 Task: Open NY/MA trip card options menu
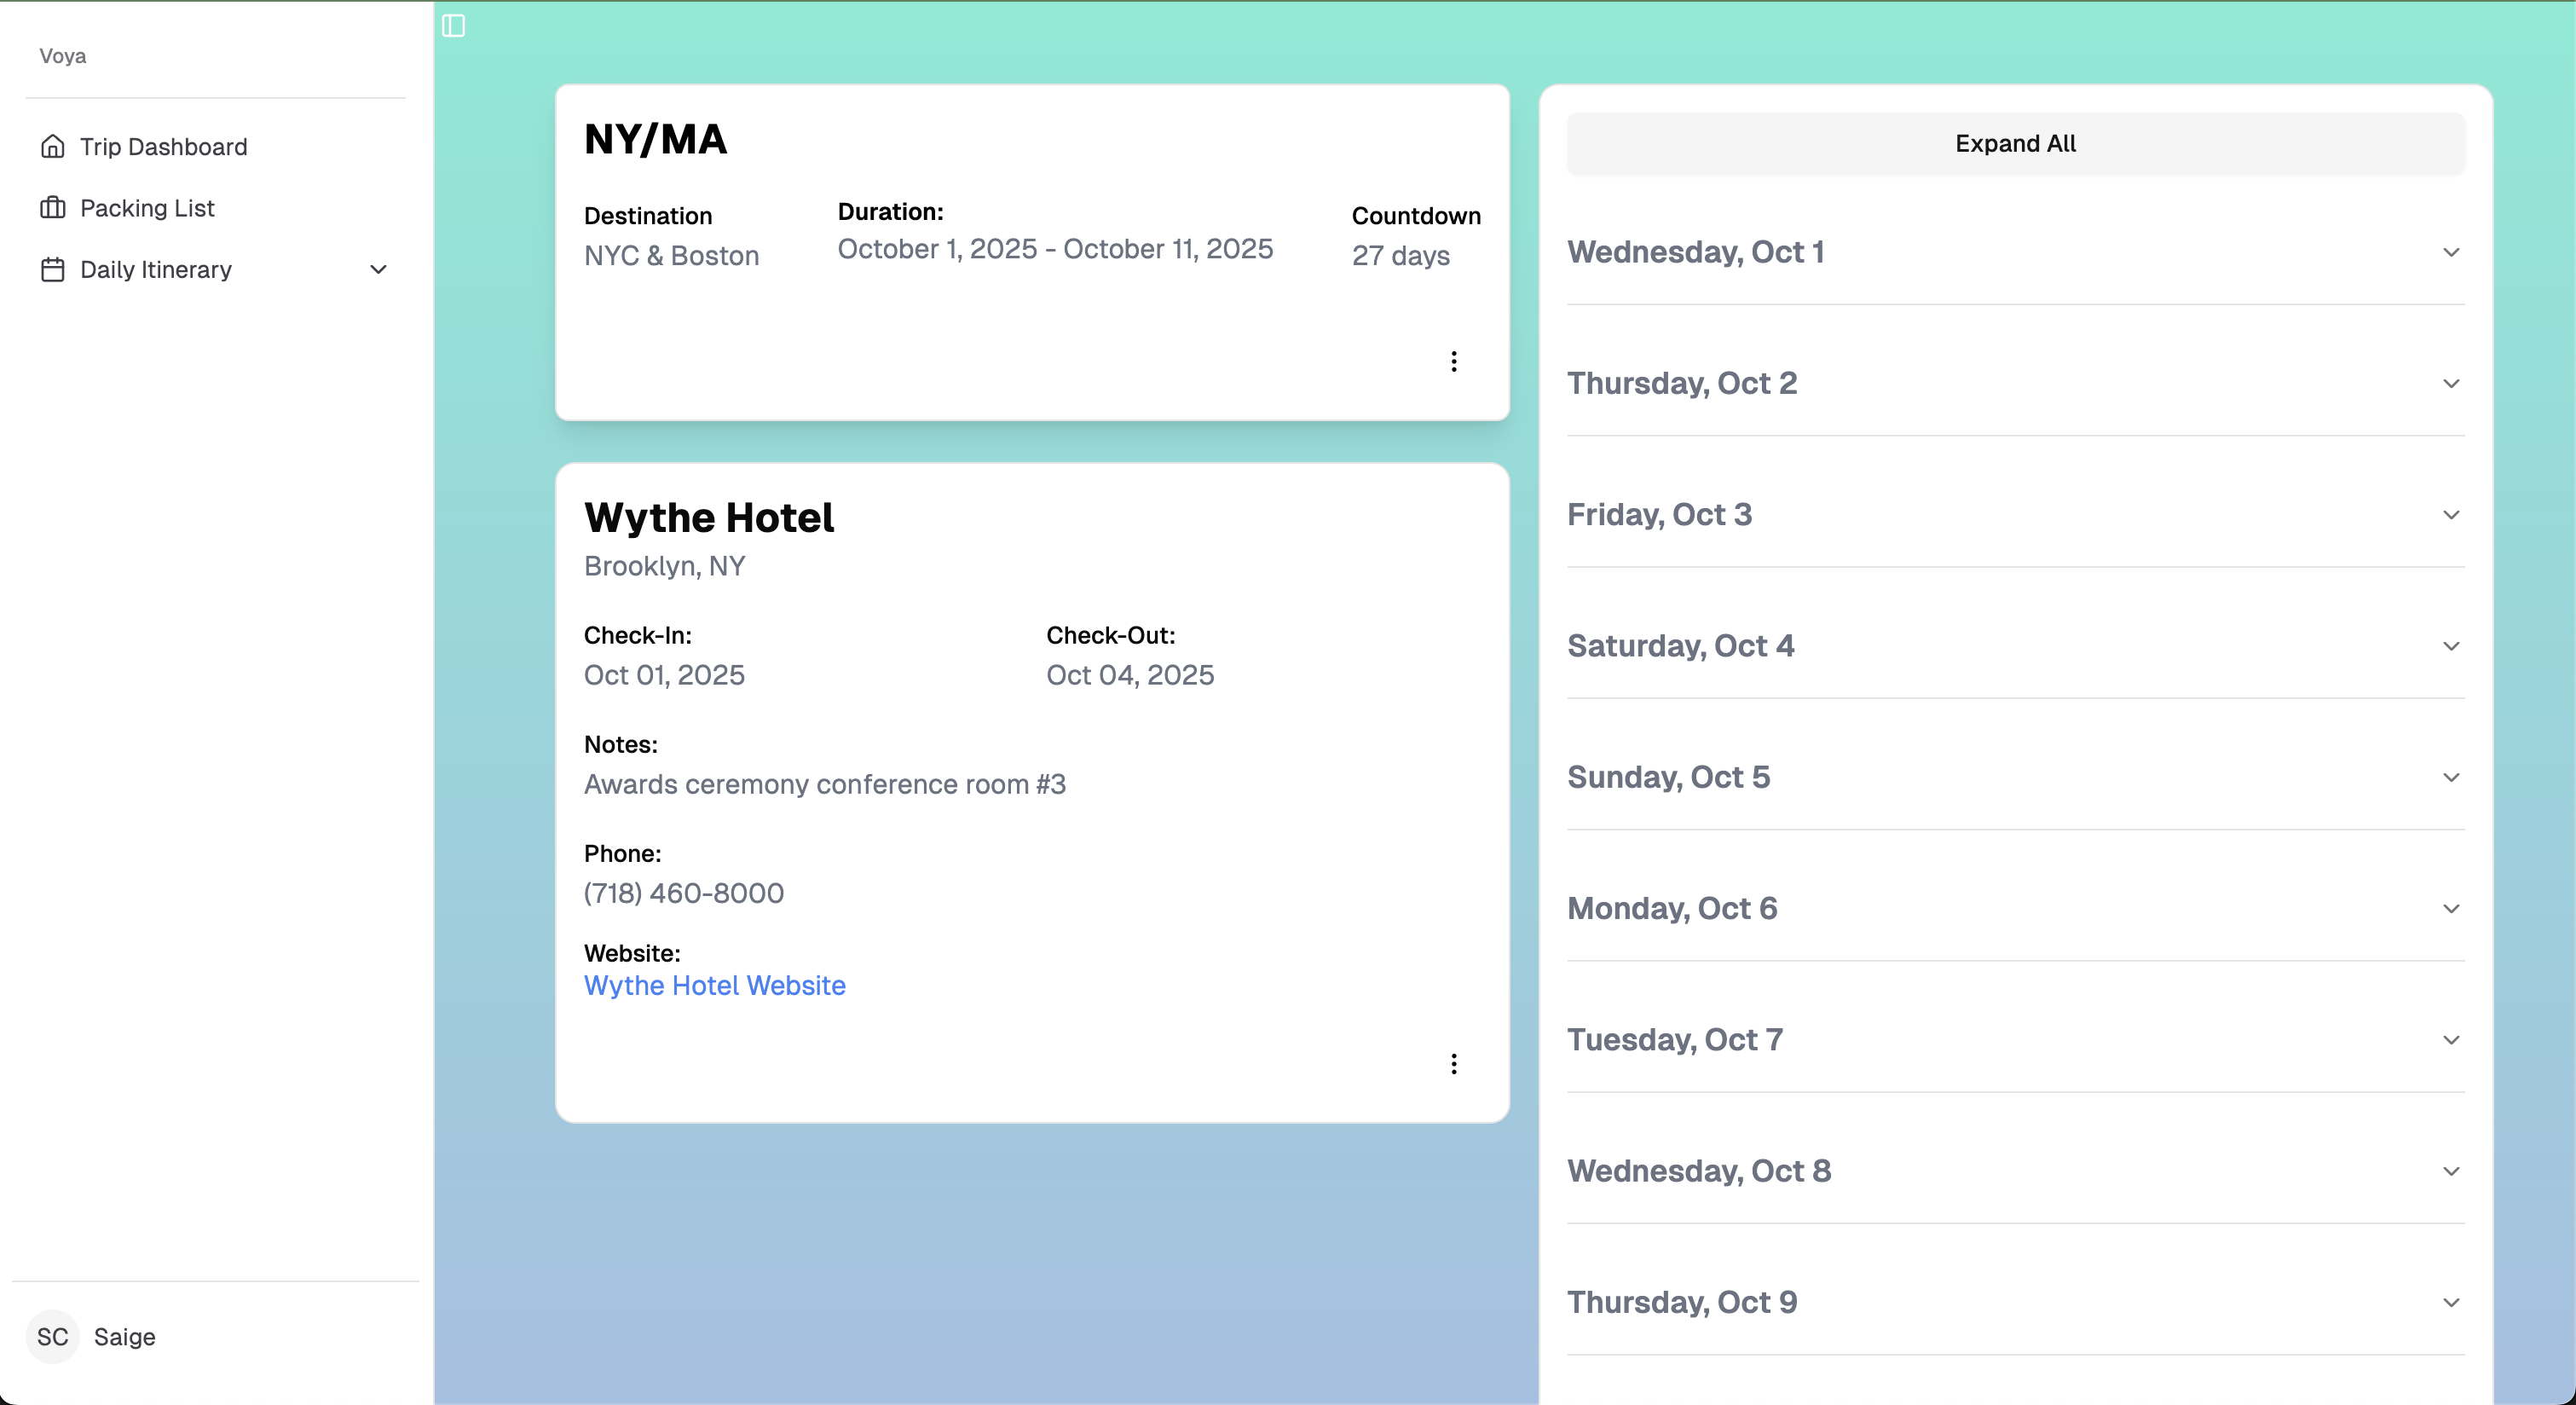[1453, 361]
